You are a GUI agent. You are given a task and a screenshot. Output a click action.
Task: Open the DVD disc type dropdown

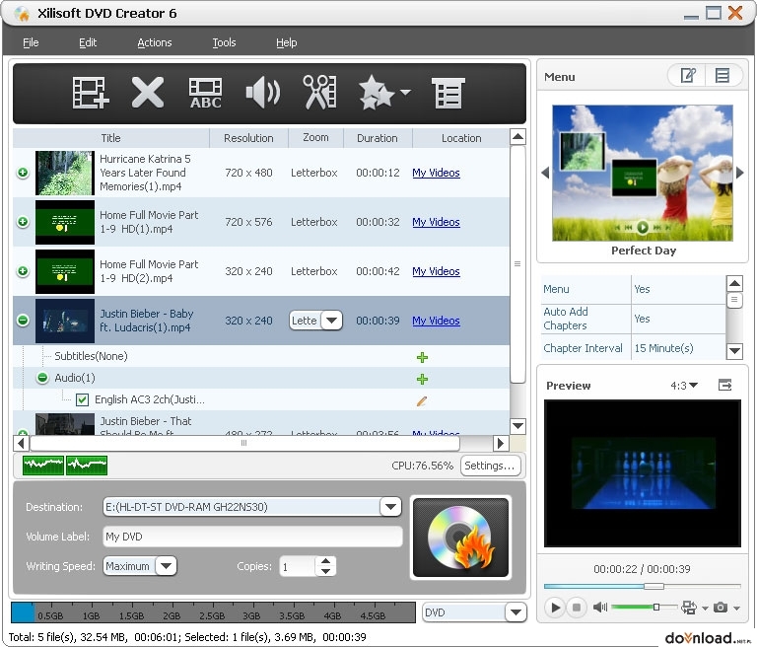(x=516, y=612)
